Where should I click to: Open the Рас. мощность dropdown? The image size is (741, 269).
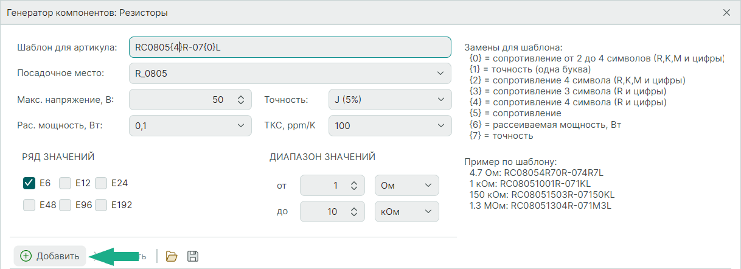coord(190,126)
